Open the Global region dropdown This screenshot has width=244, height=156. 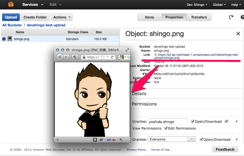point(219,5)
